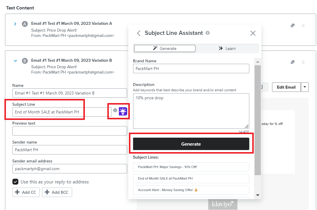Expand the Variation A email section

click(x=15, y=24)
